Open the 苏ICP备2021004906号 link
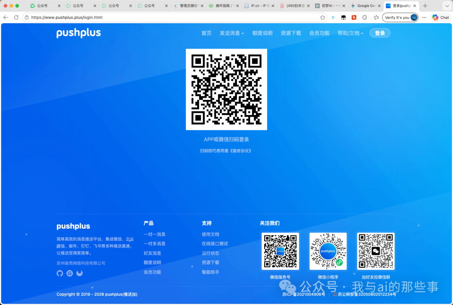Screen dimensions: 453x305 pyautogui.click(x=304, y=295)
